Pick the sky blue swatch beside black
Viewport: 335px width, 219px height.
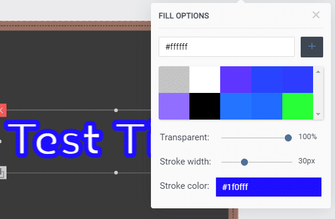[x=236, y=106]
